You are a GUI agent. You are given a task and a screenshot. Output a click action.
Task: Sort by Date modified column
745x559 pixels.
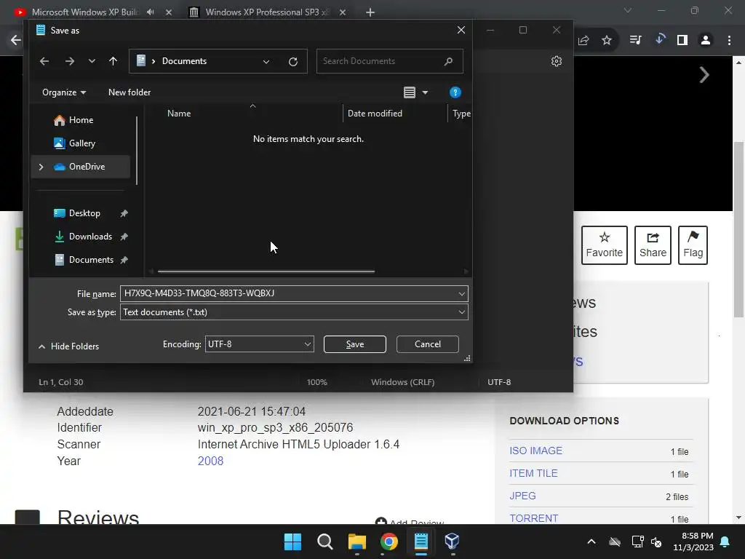pos(375,113)
